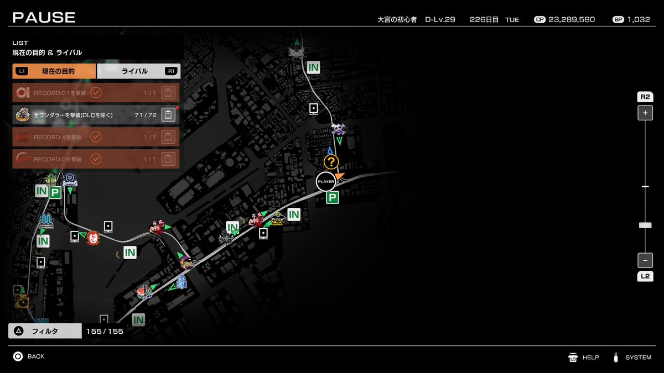Select the skull team emblem on the map
The width and height of the screenshot is (664, 373).
(x=338, y=129)
